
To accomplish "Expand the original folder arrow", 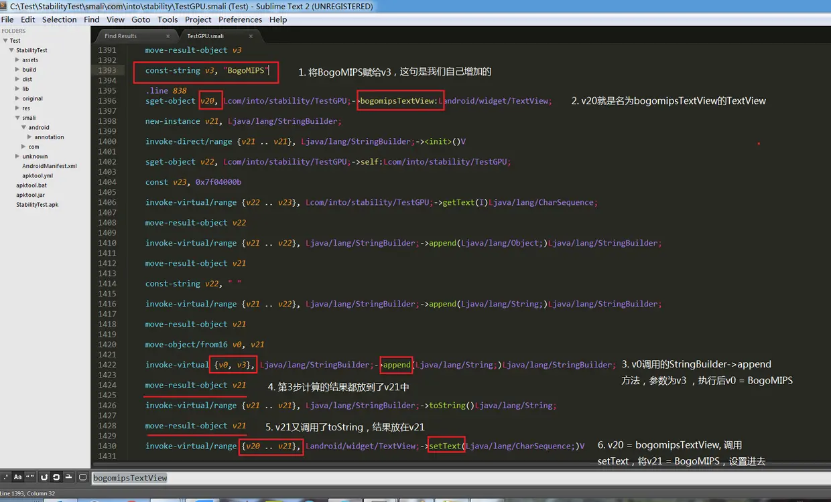I will [x=17, y=98].
